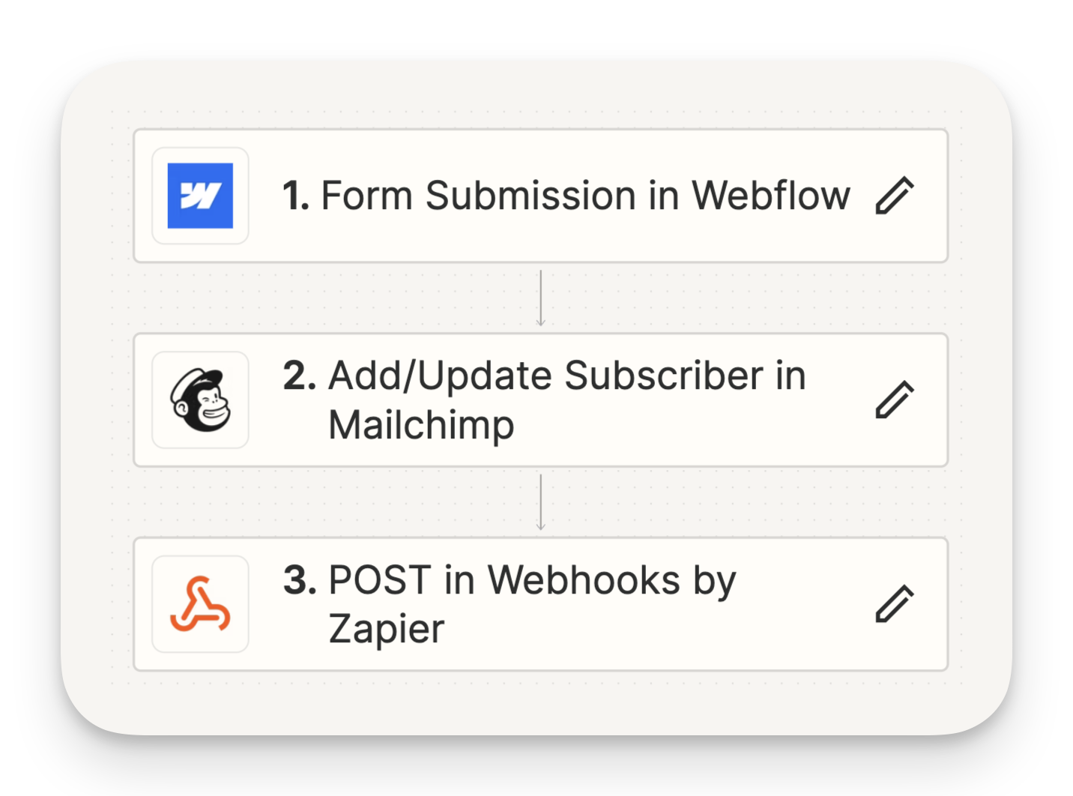Click the word "POST" in step 3
The height and width of the screenshot is (796, 1073).
pyautogui.click(x=379, y=580)
